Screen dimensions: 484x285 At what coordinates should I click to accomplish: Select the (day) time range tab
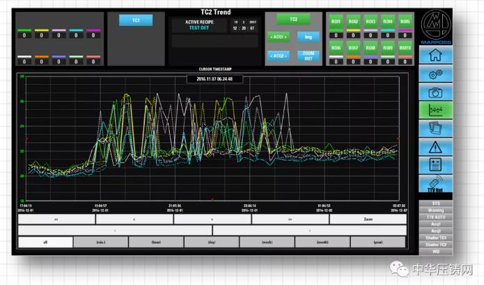pos(211,243)
